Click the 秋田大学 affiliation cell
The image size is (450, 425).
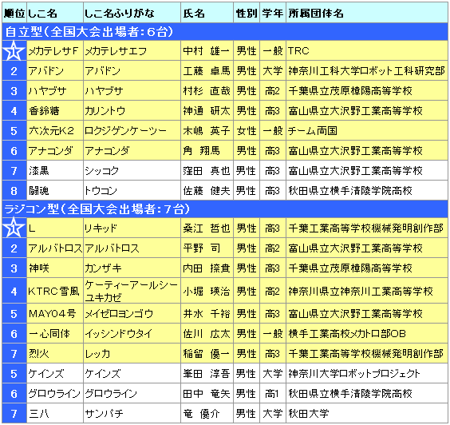click(x=366, y=413)
